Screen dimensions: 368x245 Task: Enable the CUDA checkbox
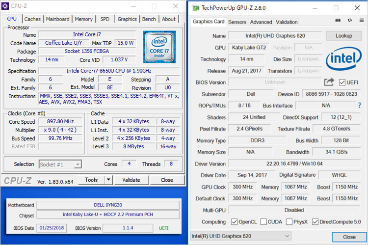pyautogui.click(x=263, y=221)
